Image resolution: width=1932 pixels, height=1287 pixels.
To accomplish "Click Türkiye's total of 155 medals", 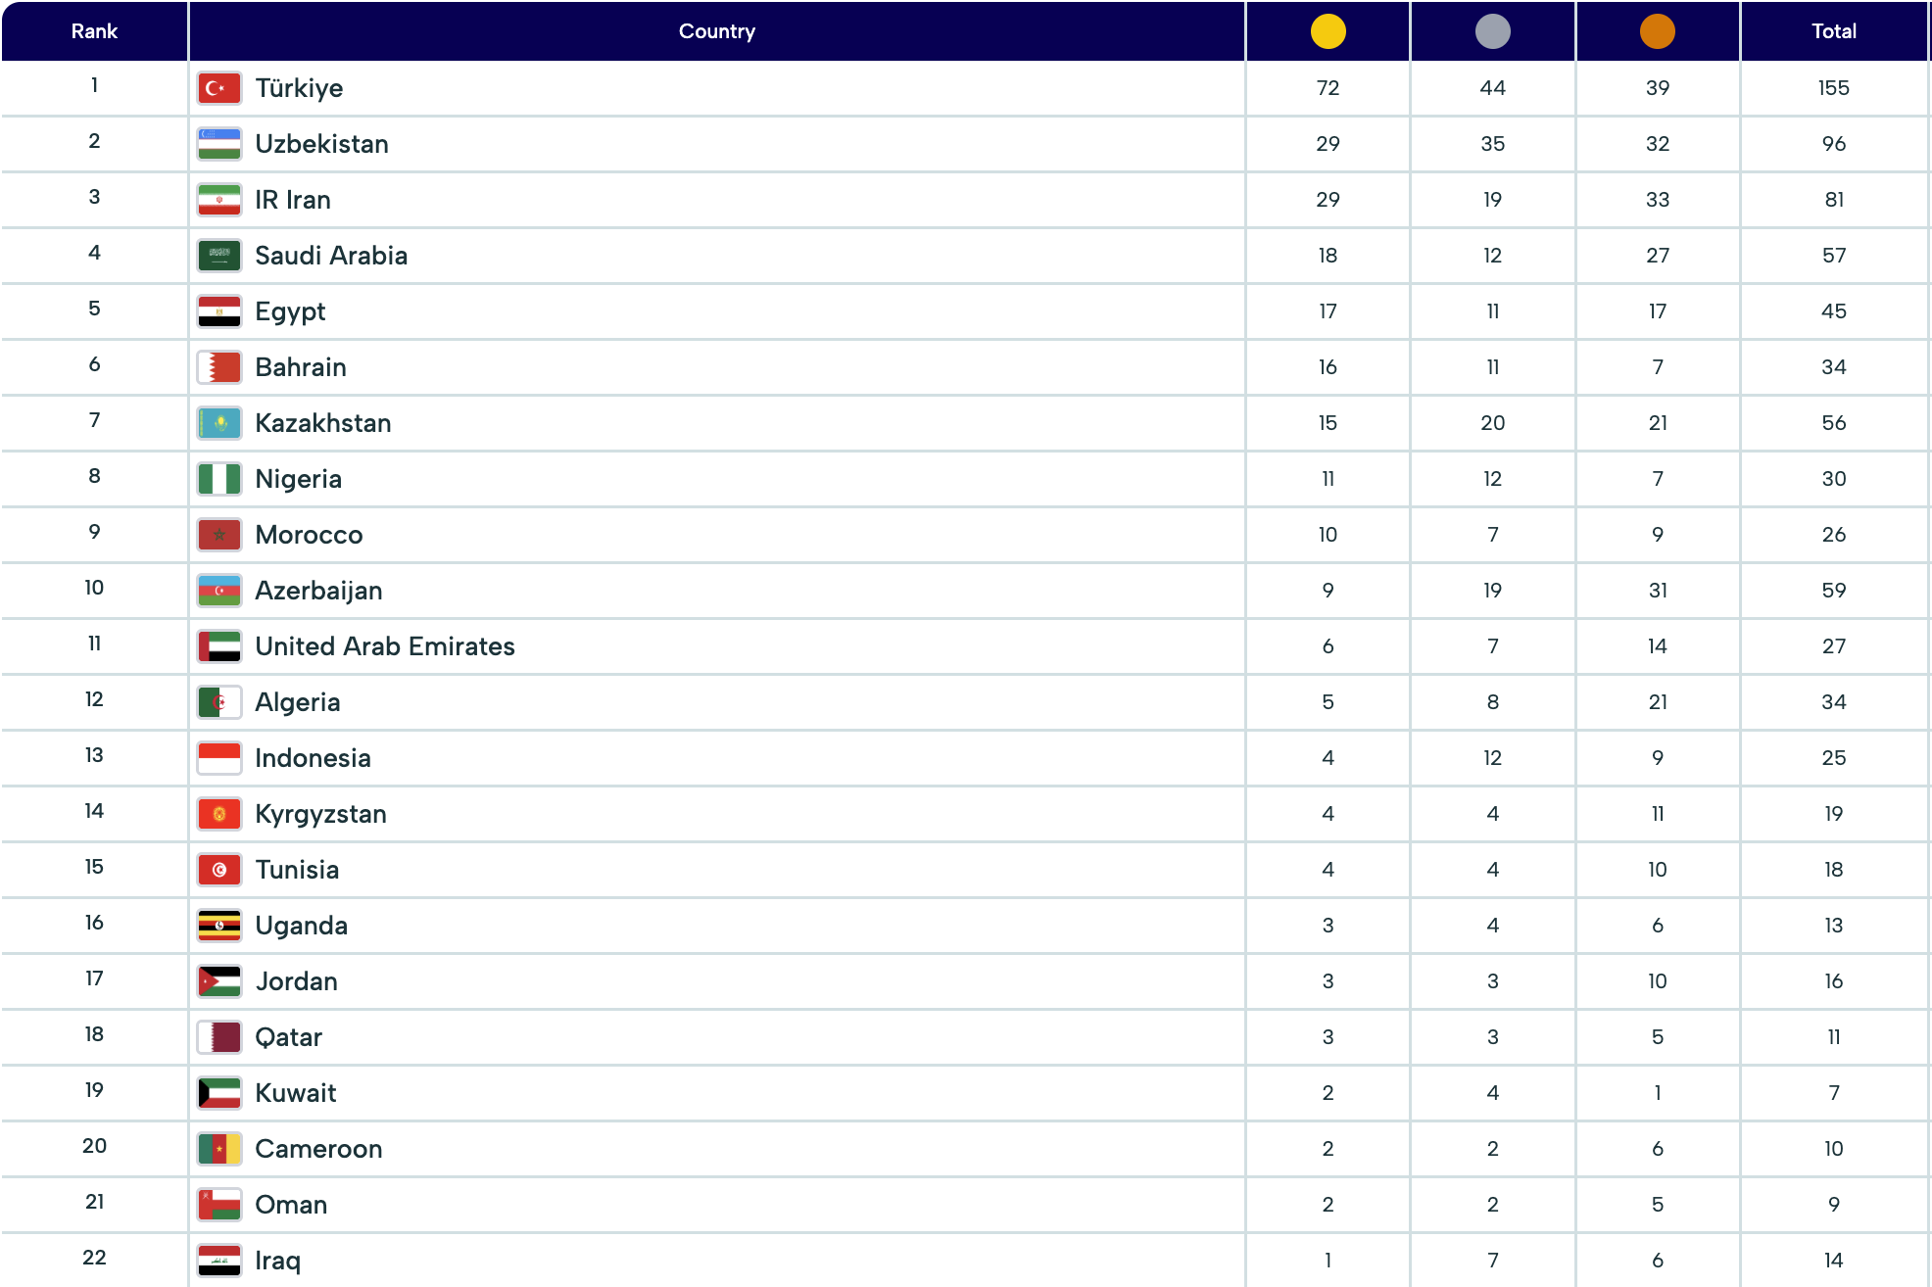I will 1833,88.
